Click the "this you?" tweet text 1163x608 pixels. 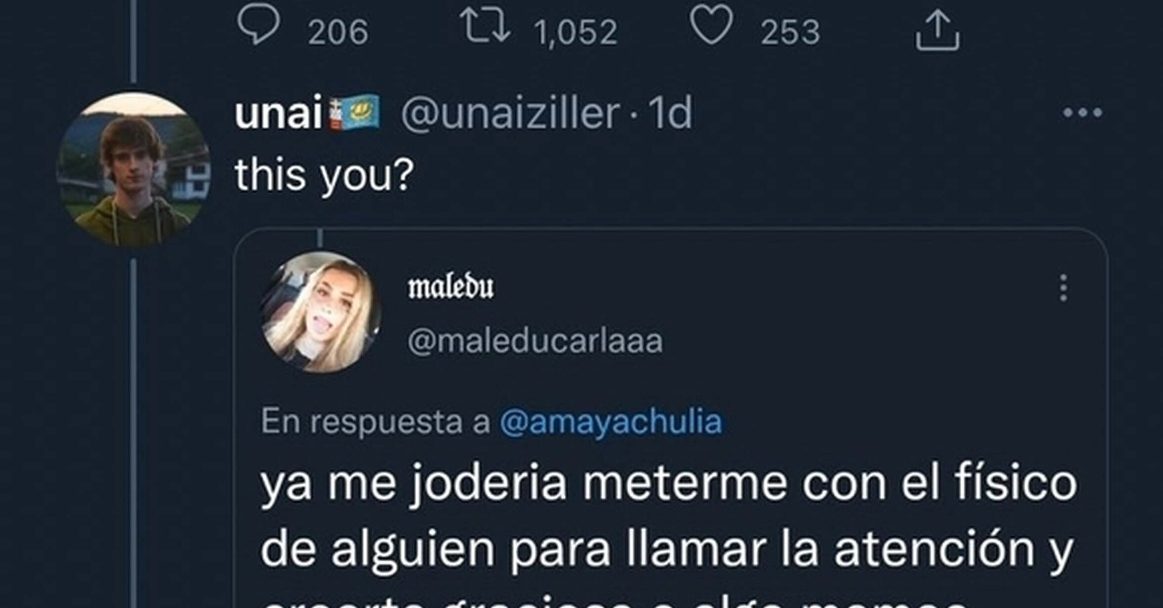324,175
